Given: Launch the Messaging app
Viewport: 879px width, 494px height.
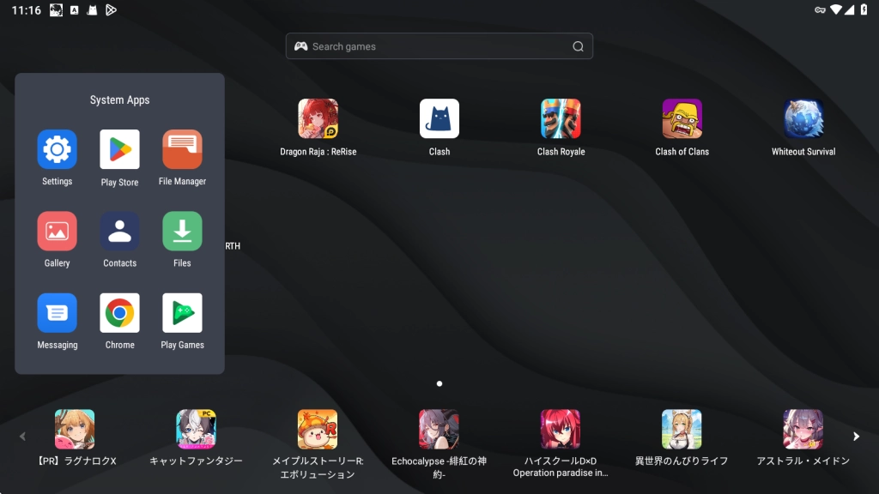Looking at the screenshot, I should 57,313.
